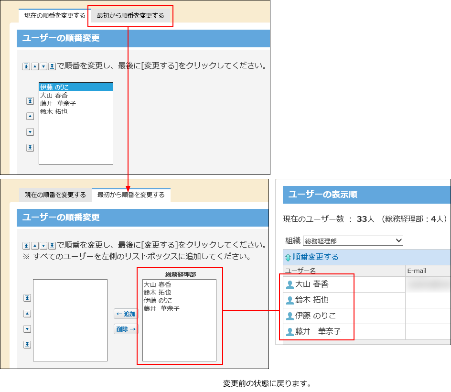451x392 pixels.
Task: Click 伊藤 のりこ name in user table
Action: [315, 316]
